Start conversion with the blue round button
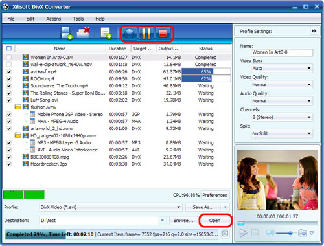 coord(129,34)
